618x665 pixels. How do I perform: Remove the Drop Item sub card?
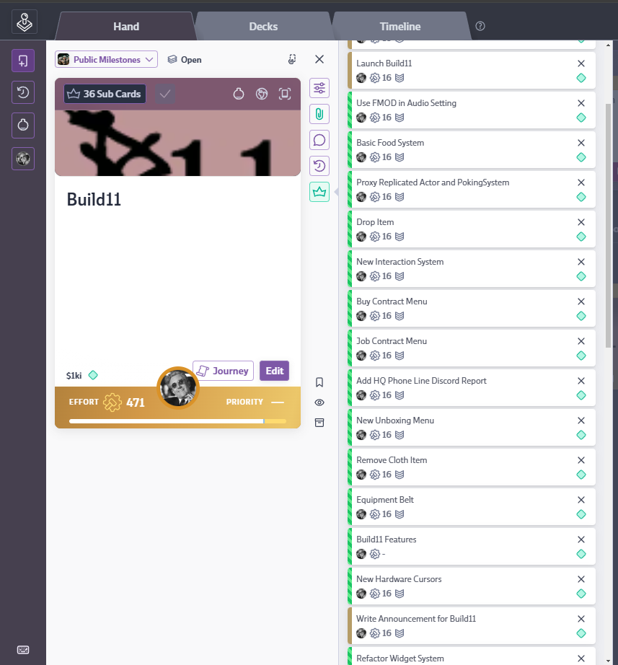click(x=581, y=222)
